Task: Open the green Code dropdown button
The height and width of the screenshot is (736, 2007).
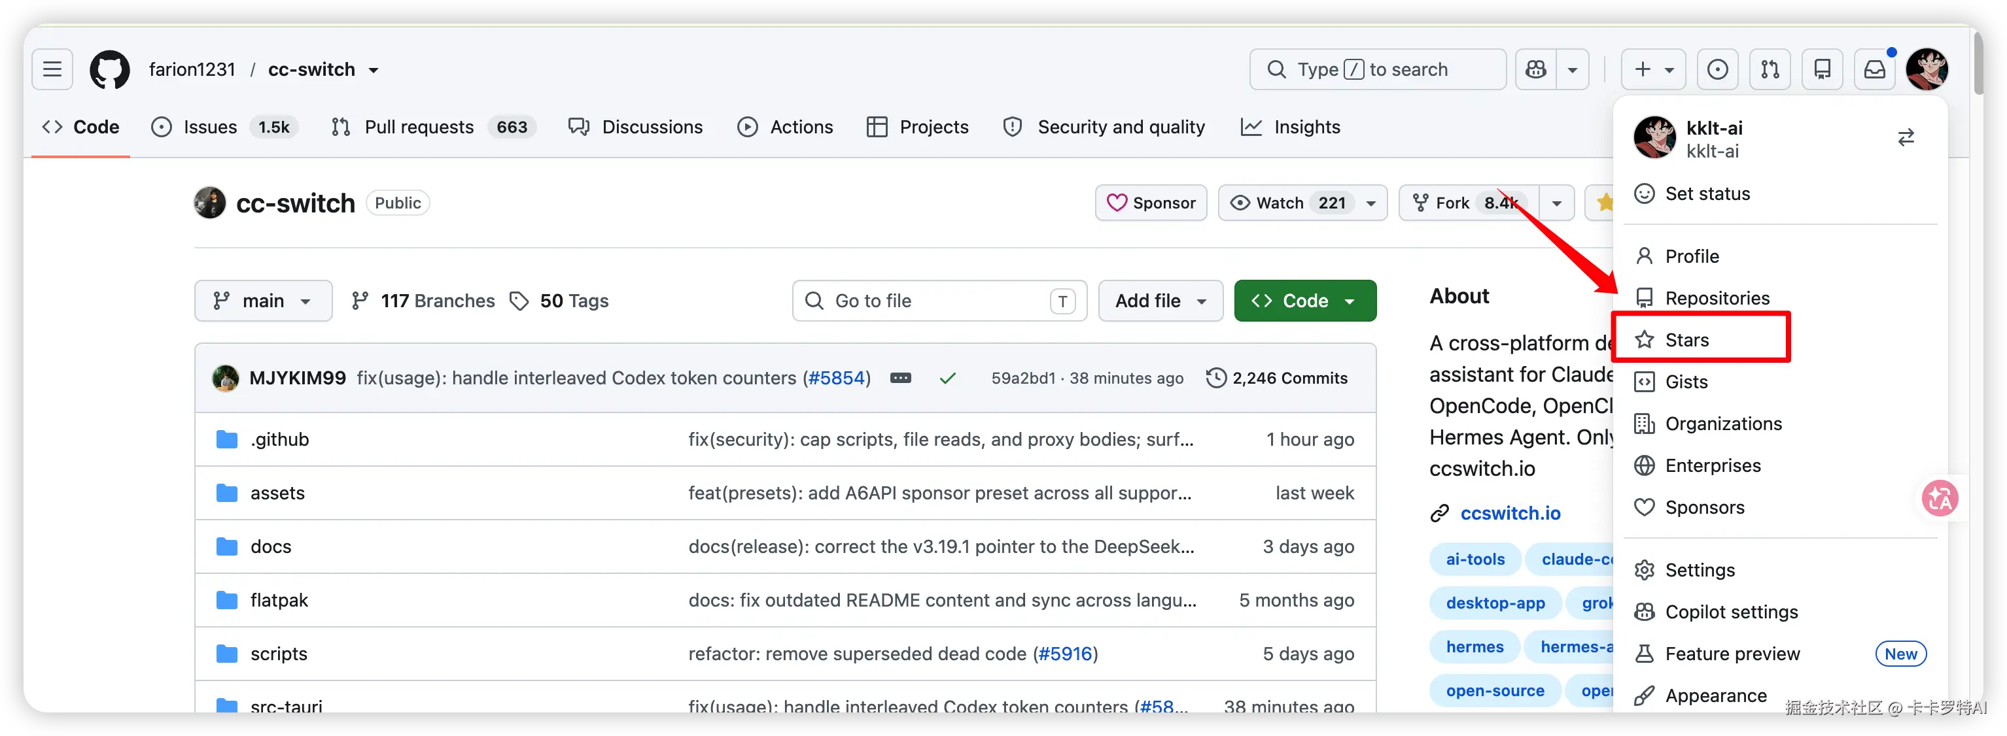Action: (1305, 301)
